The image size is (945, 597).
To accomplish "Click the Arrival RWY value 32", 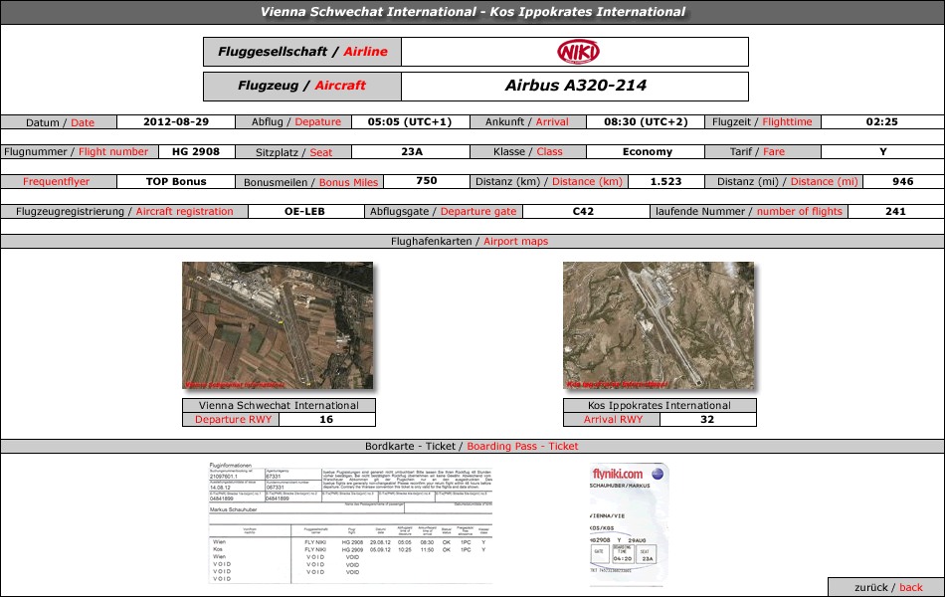I will (x=707, y=420).
